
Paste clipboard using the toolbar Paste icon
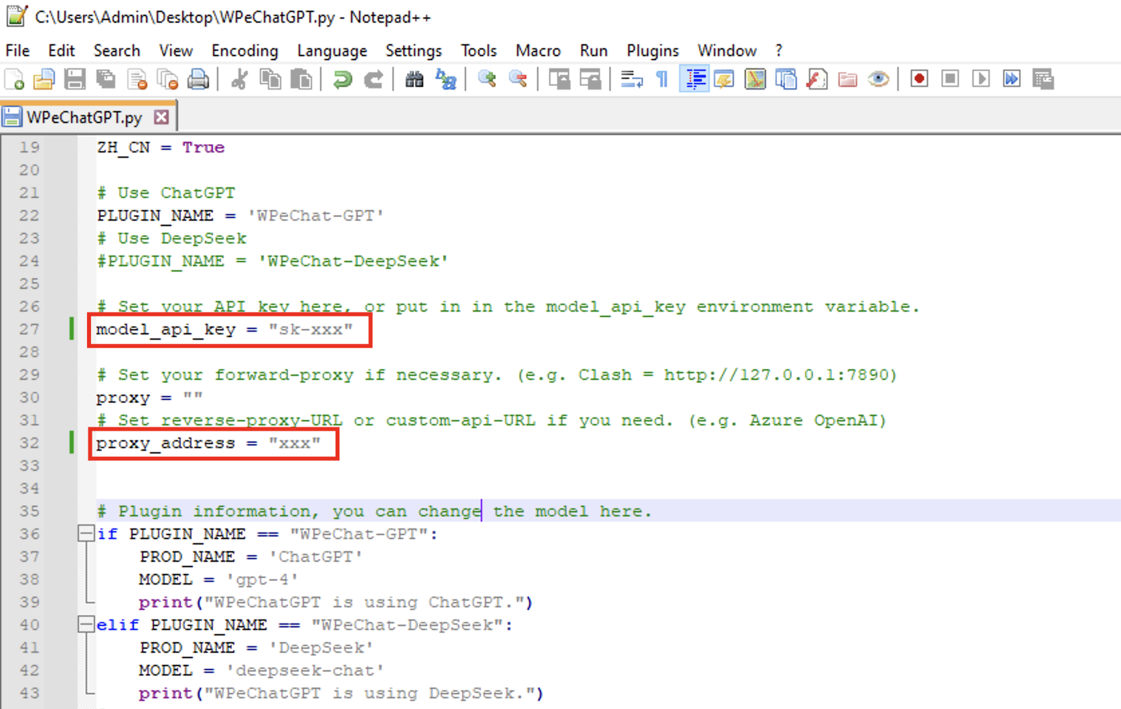(x=301, y=79)
